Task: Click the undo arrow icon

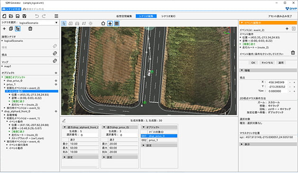Action: 37,16
